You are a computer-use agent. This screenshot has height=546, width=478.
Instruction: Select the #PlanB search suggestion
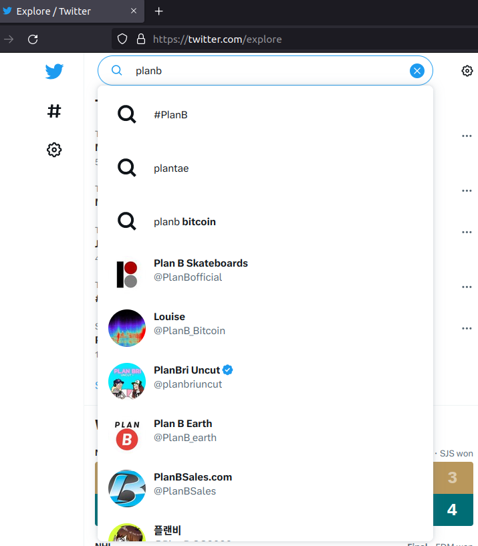tap(265, 114)
